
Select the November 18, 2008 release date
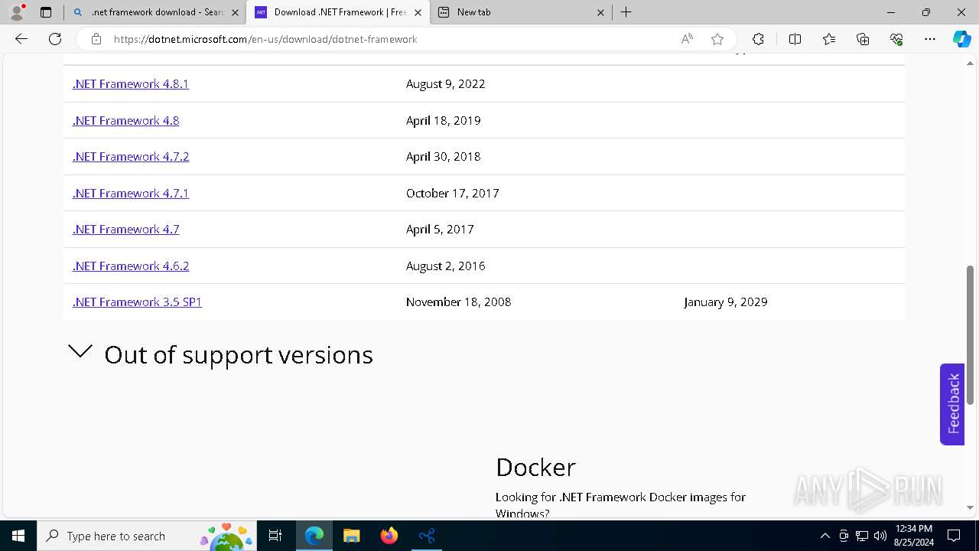point(459,302)
